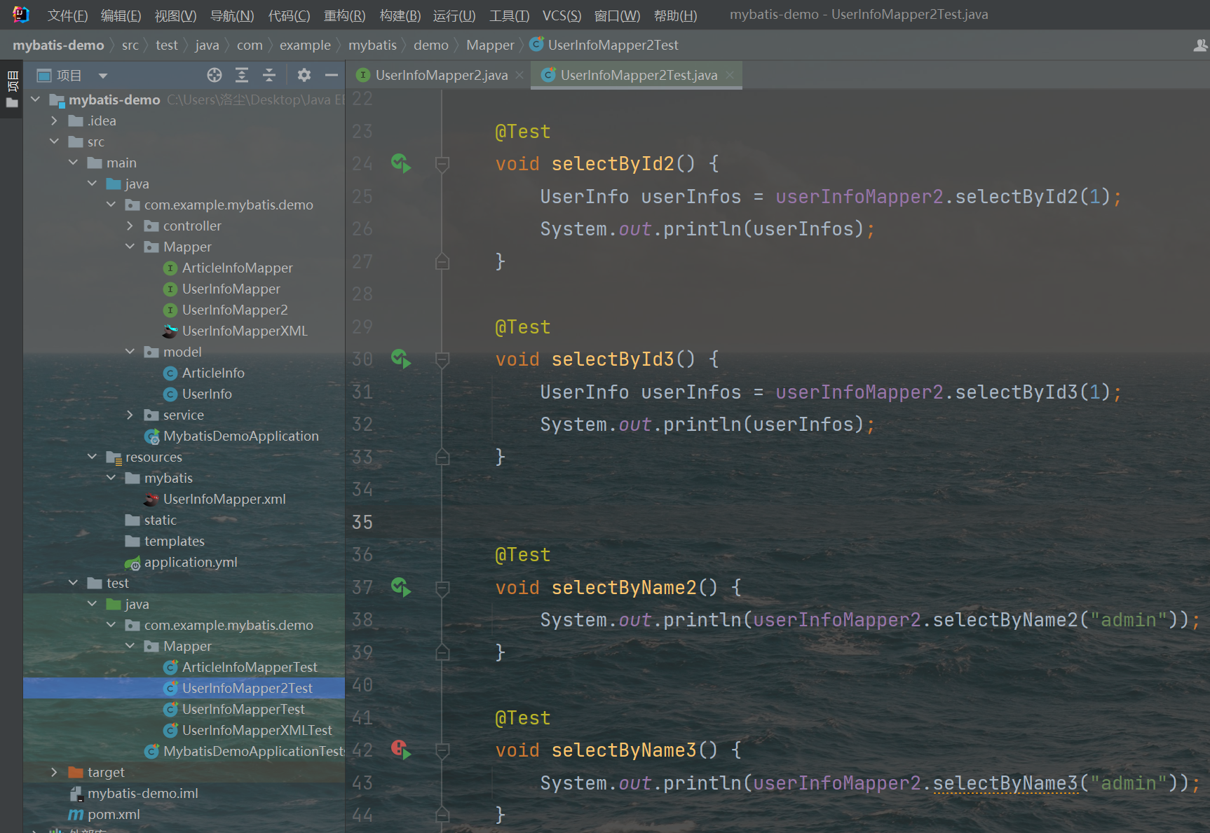Run selectById2 test via gutter icon
The image size is (1210, 833).
[401, 163]
